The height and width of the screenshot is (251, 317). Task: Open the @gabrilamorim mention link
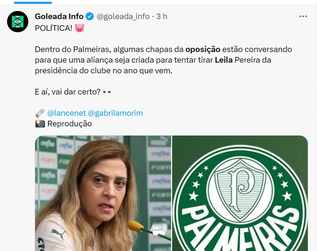tap(115, 113)
